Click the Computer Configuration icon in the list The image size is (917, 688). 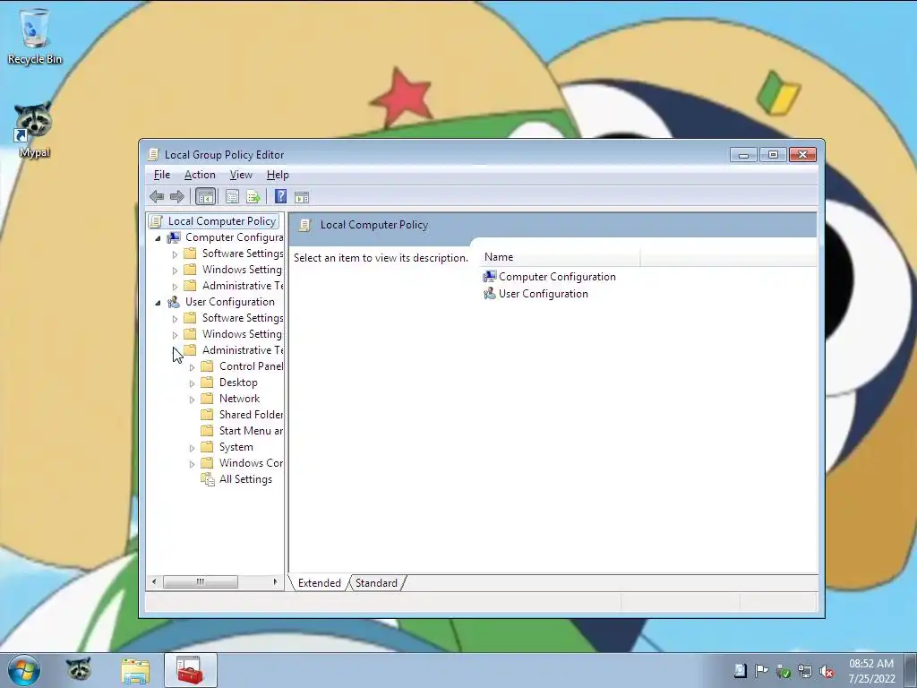tap(490, 277)
